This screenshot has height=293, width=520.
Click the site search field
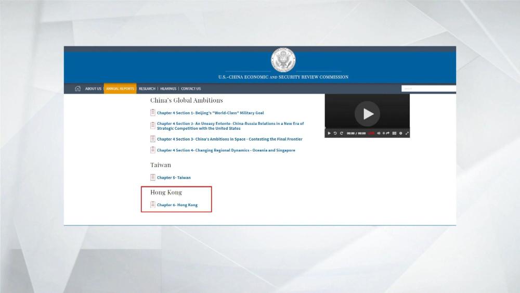click(428, 88)
